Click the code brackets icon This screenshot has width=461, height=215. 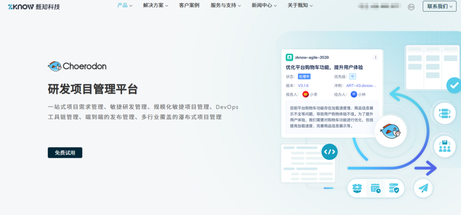click(x=330, y=152)
